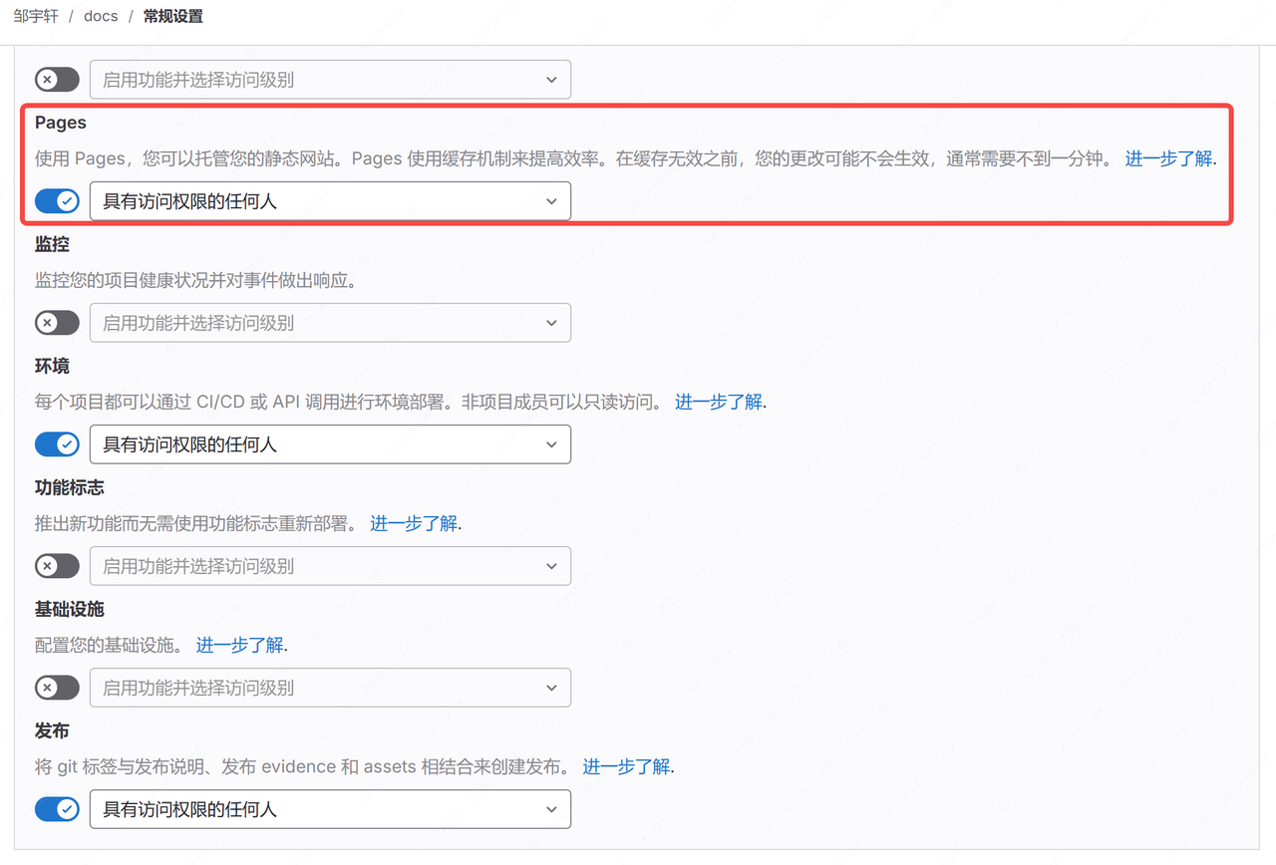
Task: Open the 进一步了解 link under 基础设施
Action: 239,645
